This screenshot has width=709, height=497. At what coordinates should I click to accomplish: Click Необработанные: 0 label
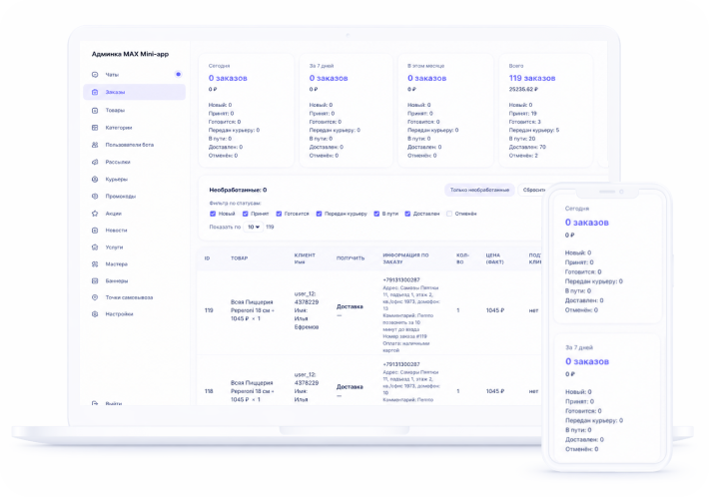pos(238,191)
